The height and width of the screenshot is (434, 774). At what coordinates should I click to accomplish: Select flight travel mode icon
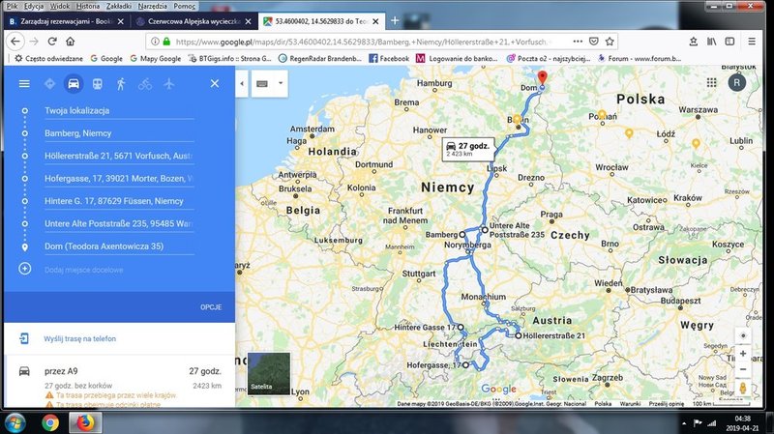click(x=168, y=84)
